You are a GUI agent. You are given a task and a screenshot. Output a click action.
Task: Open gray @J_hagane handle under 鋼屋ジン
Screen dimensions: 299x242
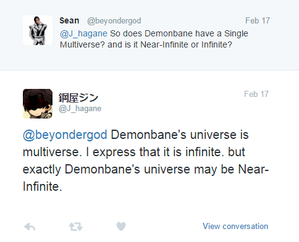[80, 109]
